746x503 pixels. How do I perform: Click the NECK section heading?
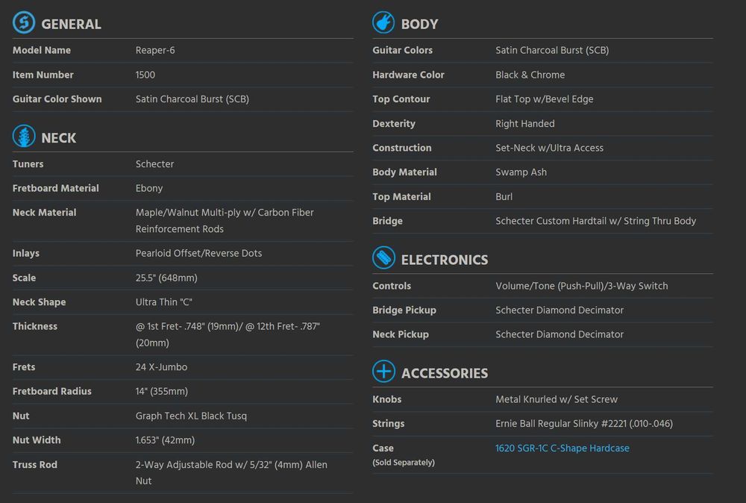pyautogui.click(x=59, y=138)
